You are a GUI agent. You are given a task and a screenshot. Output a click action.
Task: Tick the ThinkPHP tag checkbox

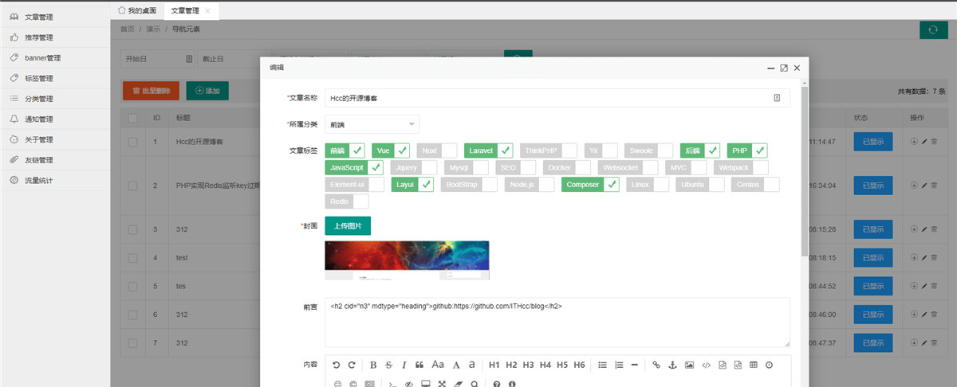coord(569,150)
